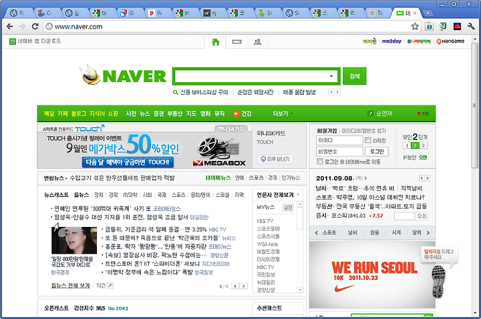
Task: Toggle IP보안 ON switch
Action: (423, 157)
